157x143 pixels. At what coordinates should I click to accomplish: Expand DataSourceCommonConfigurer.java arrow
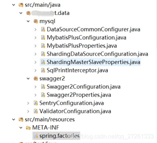35,29
